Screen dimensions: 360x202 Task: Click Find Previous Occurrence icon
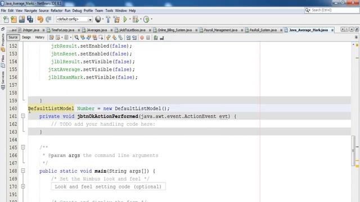tap(83, 38)
